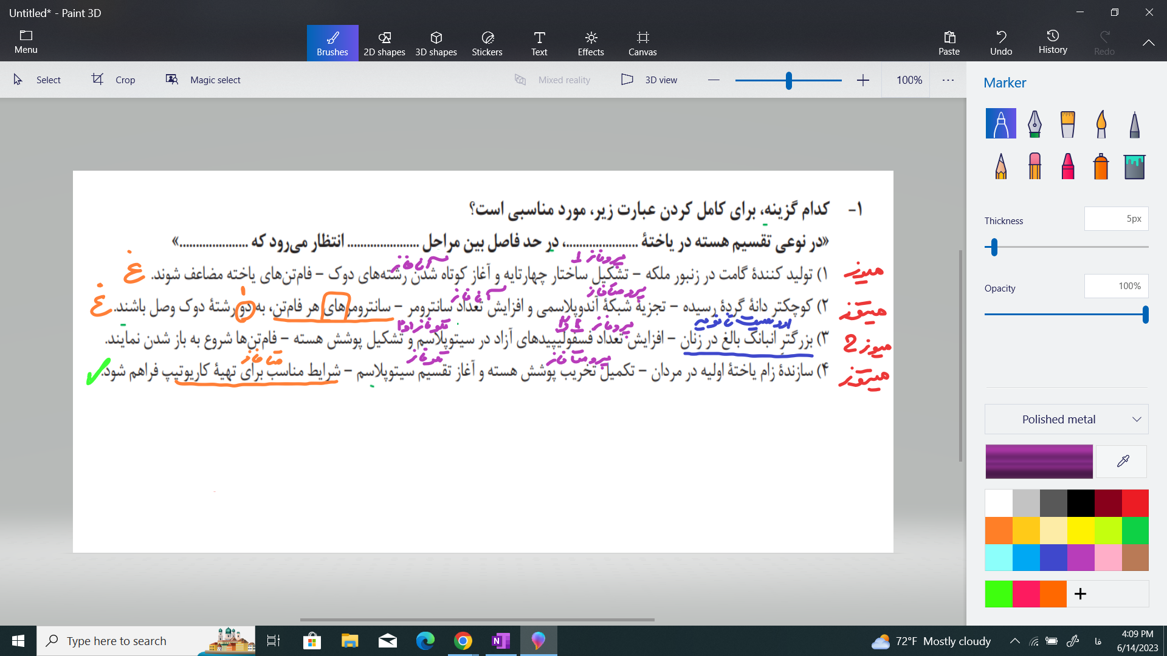Open the Eyedropper color picker

[1122, 462]
